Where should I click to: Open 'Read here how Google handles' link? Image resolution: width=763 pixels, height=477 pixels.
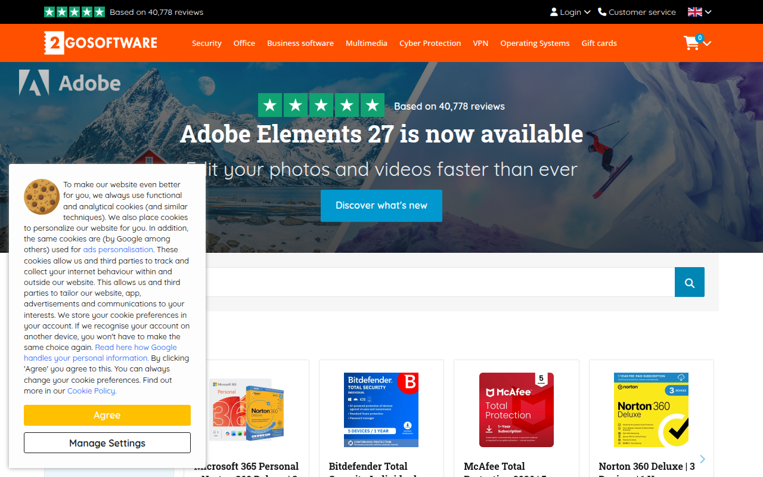click(101, 353)
